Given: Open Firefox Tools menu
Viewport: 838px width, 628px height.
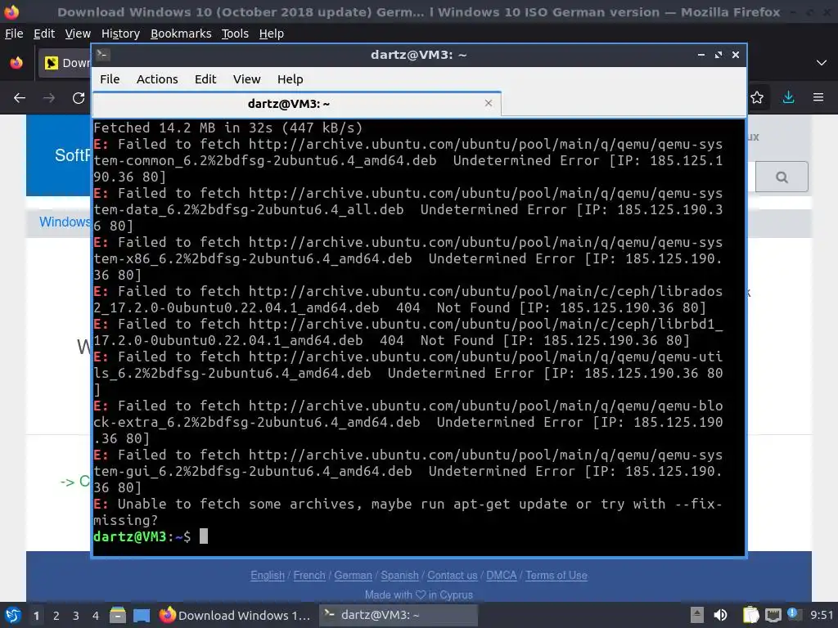Looking at the screenshot, I should coord(235,34).
